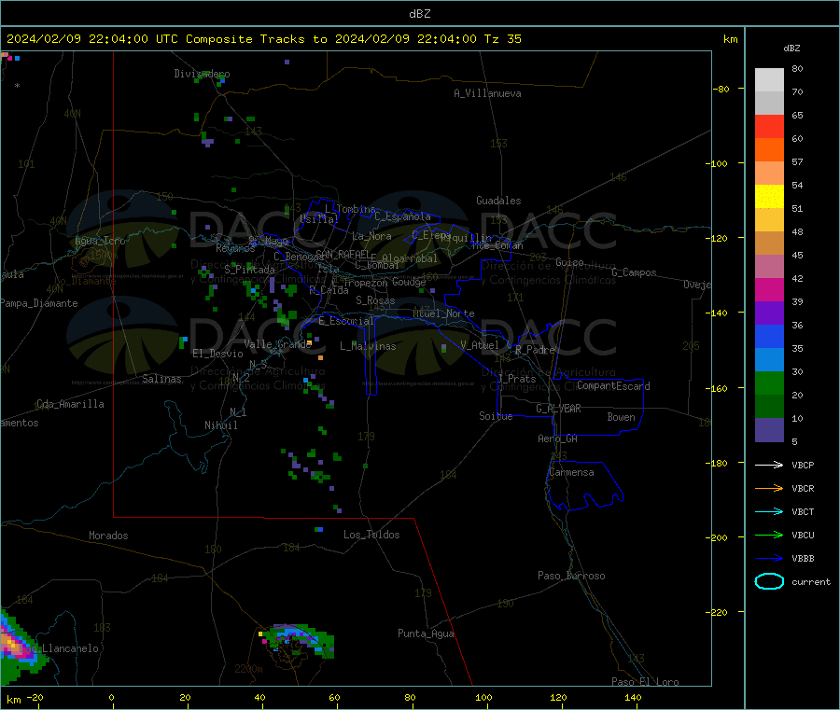The width and height of the screenshot is (840, 710).
Task: Click the V_Atuel location label
Action: point(480,345)
